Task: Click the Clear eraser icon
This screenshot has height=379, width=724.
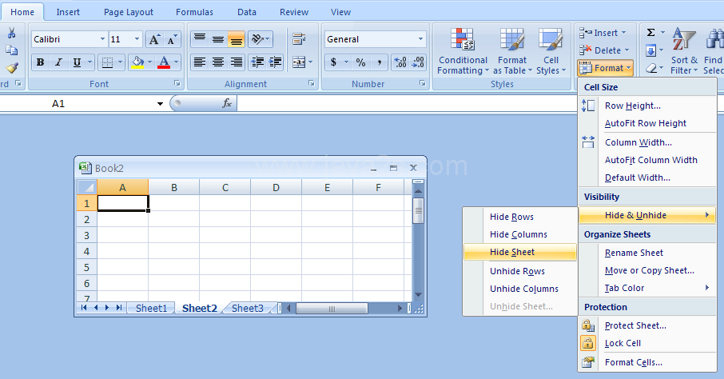Action: click(x=650, y=69)
